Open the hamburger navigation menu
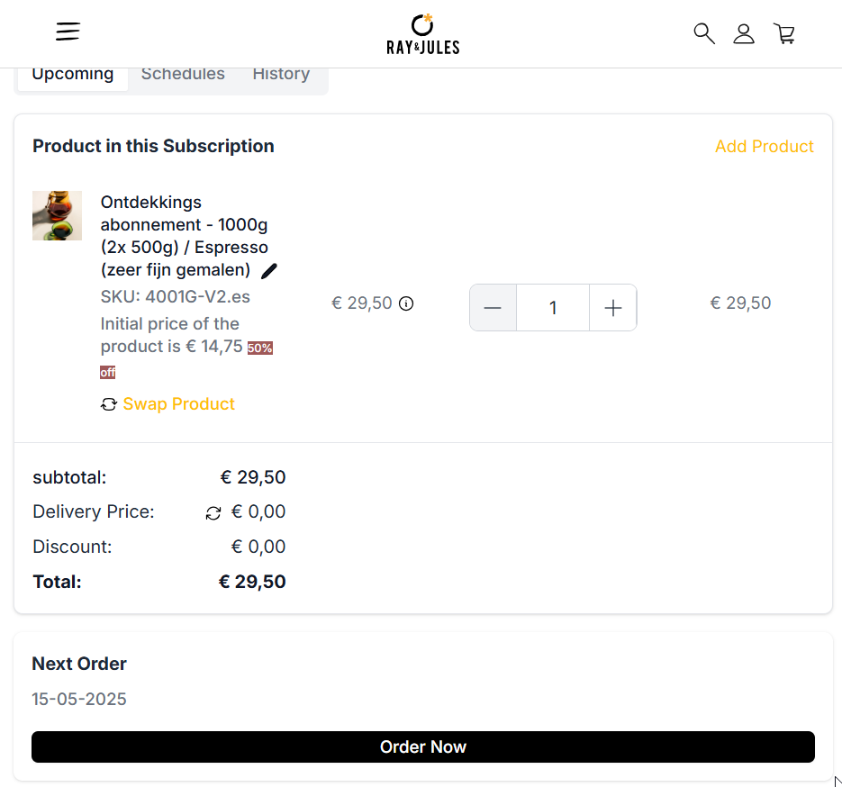 tap(68, 32)
